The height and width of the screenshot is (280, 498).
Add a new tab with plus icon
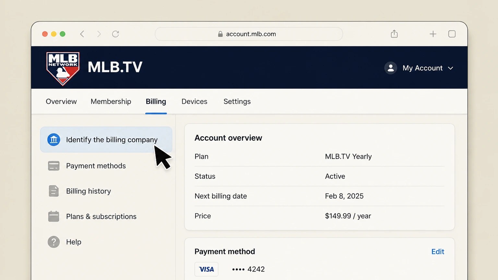click(433, 34)
